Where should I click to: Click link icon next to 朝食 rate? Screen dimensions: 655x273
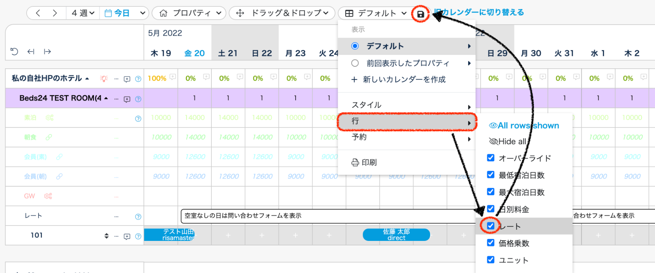(49, 137)
